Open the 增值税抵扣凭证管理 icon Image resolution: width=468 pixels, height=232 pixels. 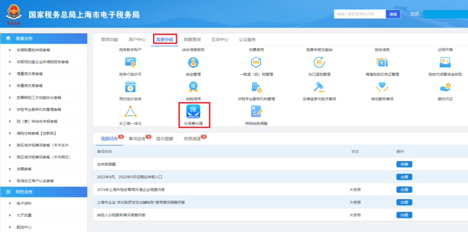pos(382,62)
